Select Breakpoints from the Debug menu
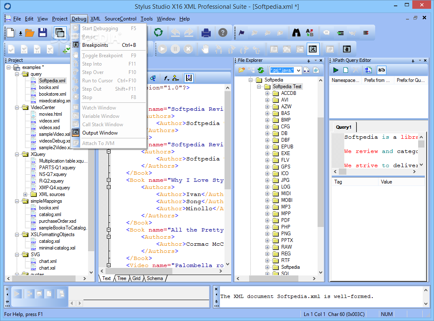The width and height of the screenshot is (434, 321). click(x=95, y=45)
